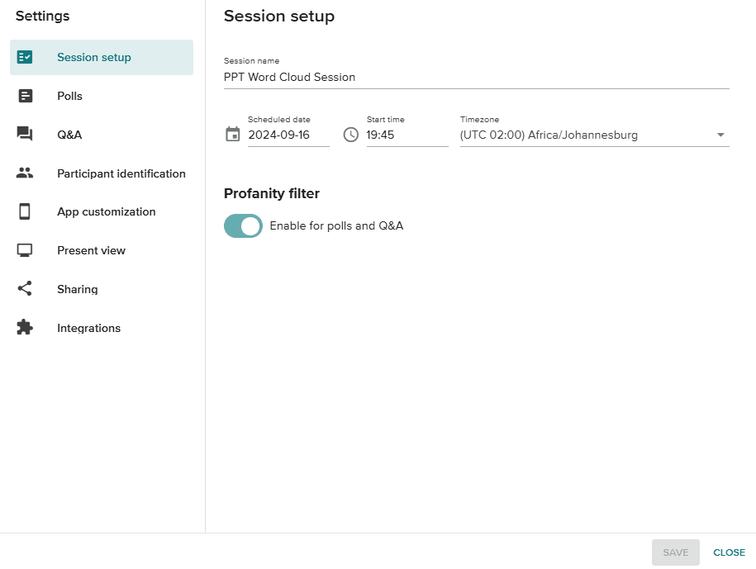Screen dimensions: 756x569
Task: Click the Present view monitor icon
Action: pyautogui.click(x=25, y=250)
